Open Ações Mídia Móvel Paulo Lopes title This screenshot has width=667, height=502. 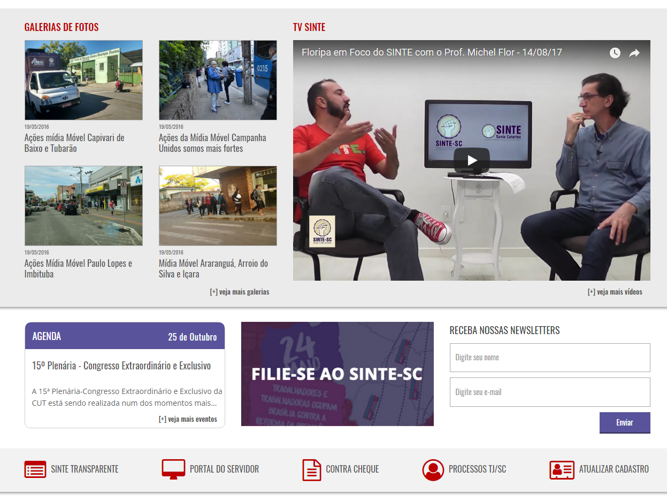pos(78,269)
